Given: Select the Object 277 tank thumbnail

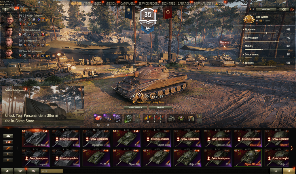Looking at the screenshot, I should tap(187, 158).
